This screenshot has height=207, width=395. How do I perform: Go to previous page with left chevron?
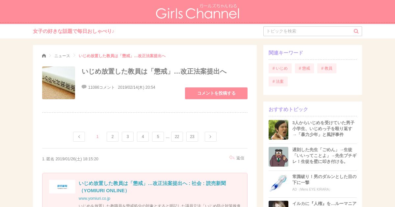click(x=79, y=137)
